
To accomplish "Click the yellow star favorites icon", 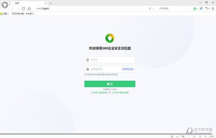I will pos(1,14).
